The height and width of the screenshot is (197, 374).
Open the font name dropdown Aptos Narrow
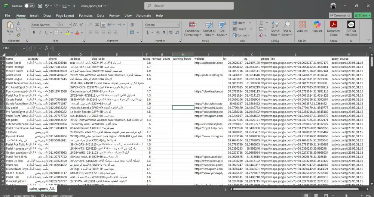pyautogui.click(x=57, y=25)
